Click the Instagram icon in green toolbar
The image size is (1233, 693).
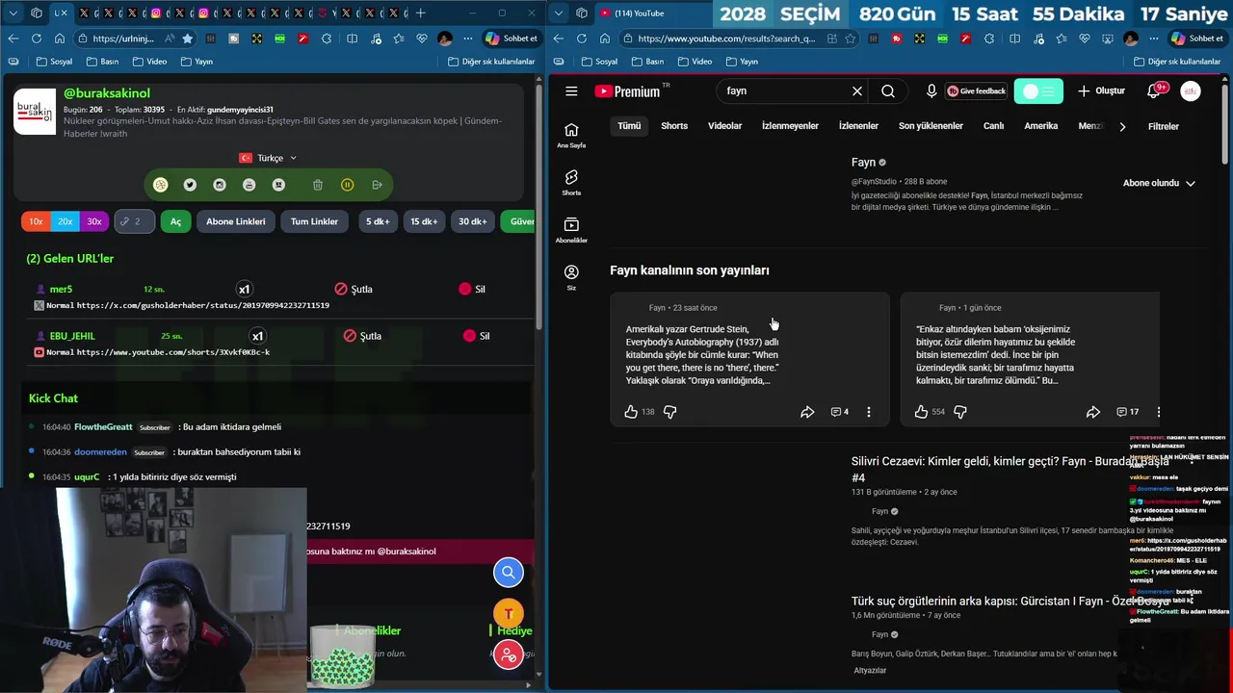tap(220, 185)
